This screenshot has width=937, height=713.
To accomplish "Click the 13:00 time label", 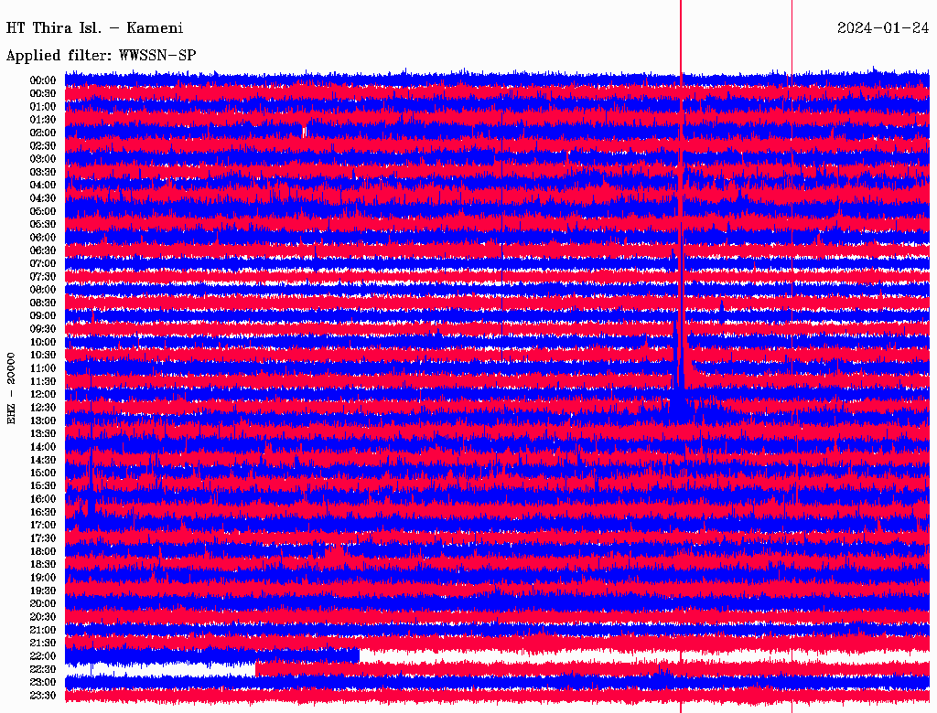I will click(43, 421).
